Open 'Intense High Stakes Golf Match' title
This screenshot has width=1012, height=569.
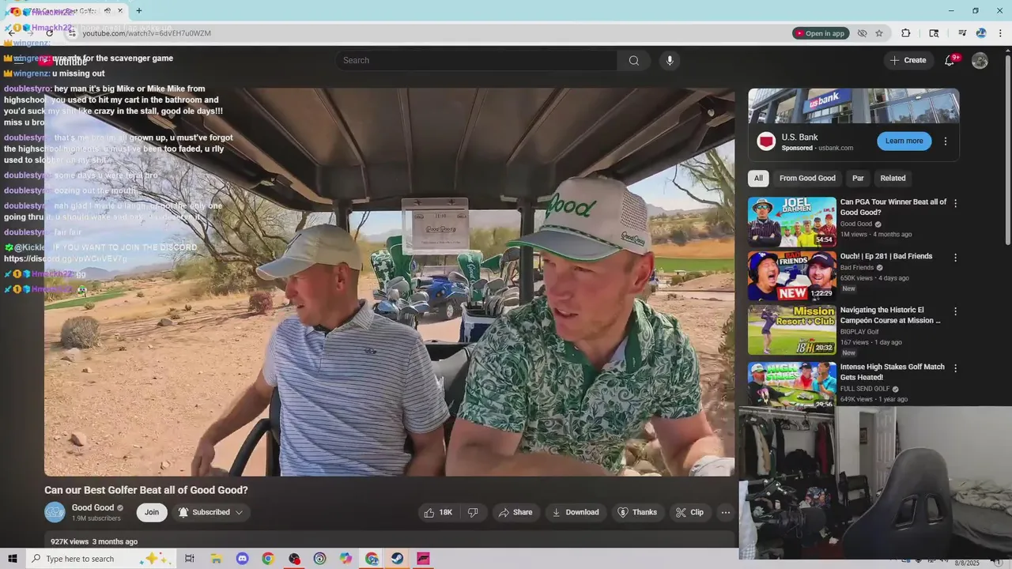892,372
